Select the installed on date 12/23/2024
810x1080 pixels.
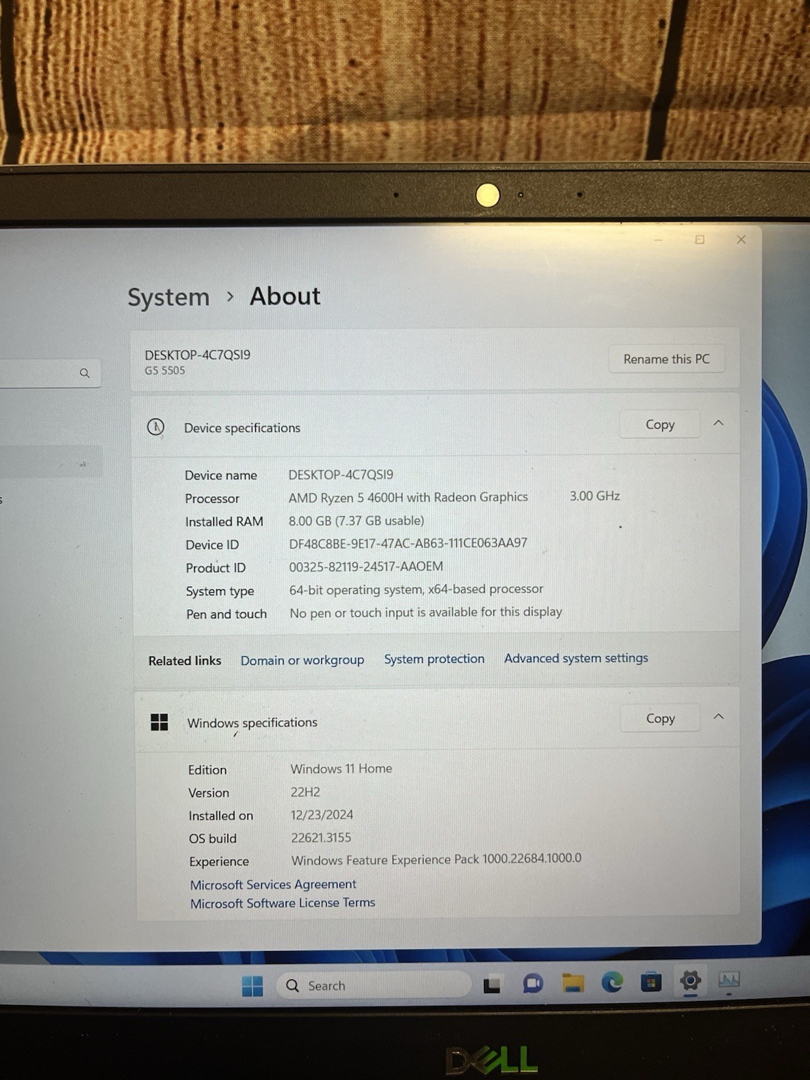322,815
